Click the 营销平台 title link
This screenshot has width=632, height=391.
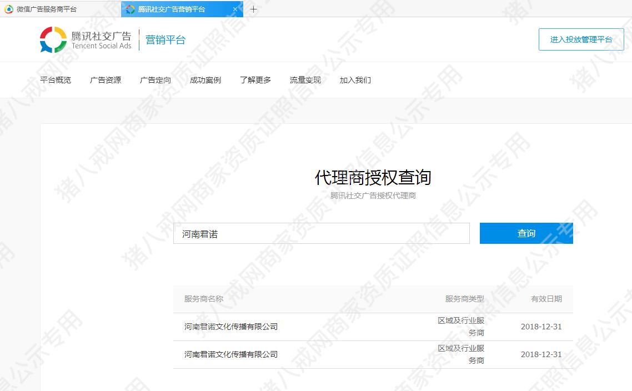coord(165,40)
